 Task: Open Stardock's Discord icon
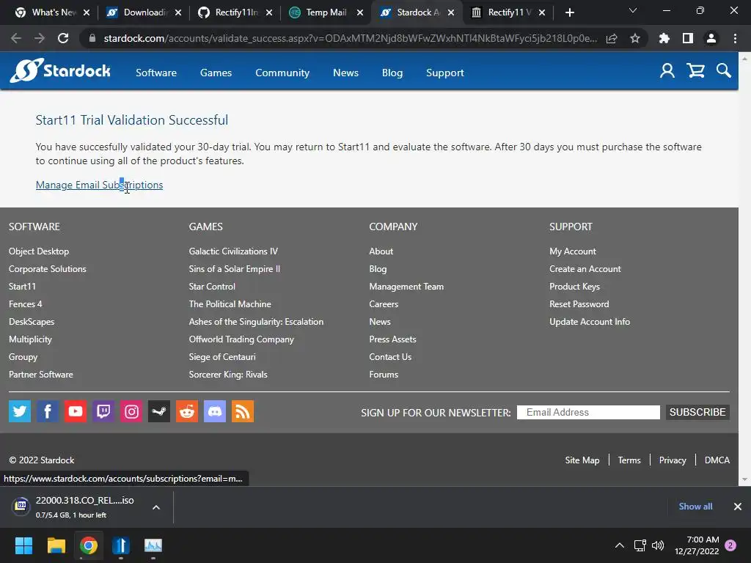click(215, 411)
